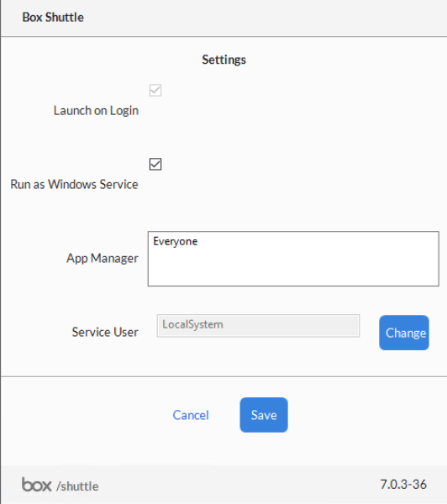The height and width of the screenshot is (504, 447).
Task: Uncheck the Run as Windows Service checkbox
Action: [x=155, y=165]
